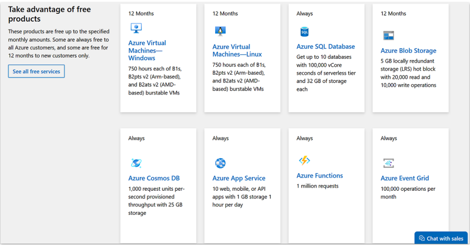Click the Always label on the Azure Functions card
470x246 pixels.
tap(304, 138)
